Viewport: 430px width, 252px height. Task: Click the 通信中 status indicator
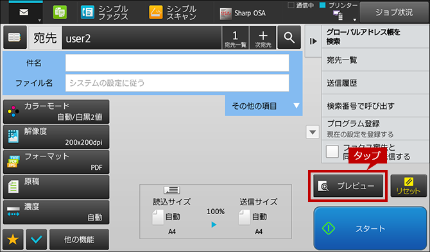(301, 5)
